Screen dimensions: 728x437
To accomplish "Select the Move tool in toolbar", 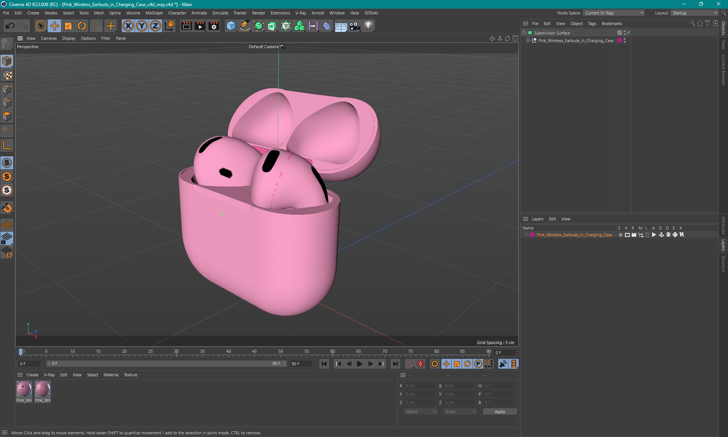I will click(x=55, y=26).
